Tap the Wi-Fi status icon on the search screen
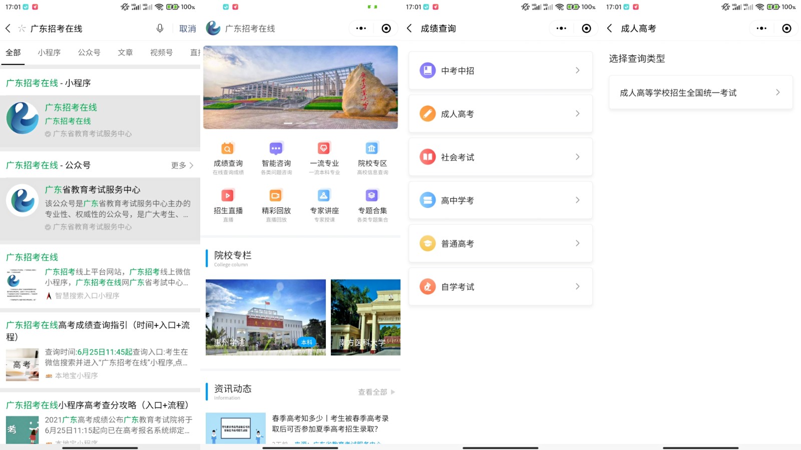The image size is (801, 450). pos(159,7)
